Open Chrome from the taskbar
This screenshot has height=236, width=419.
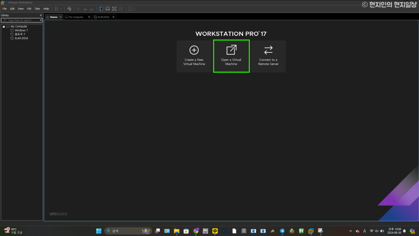(196, 231)
